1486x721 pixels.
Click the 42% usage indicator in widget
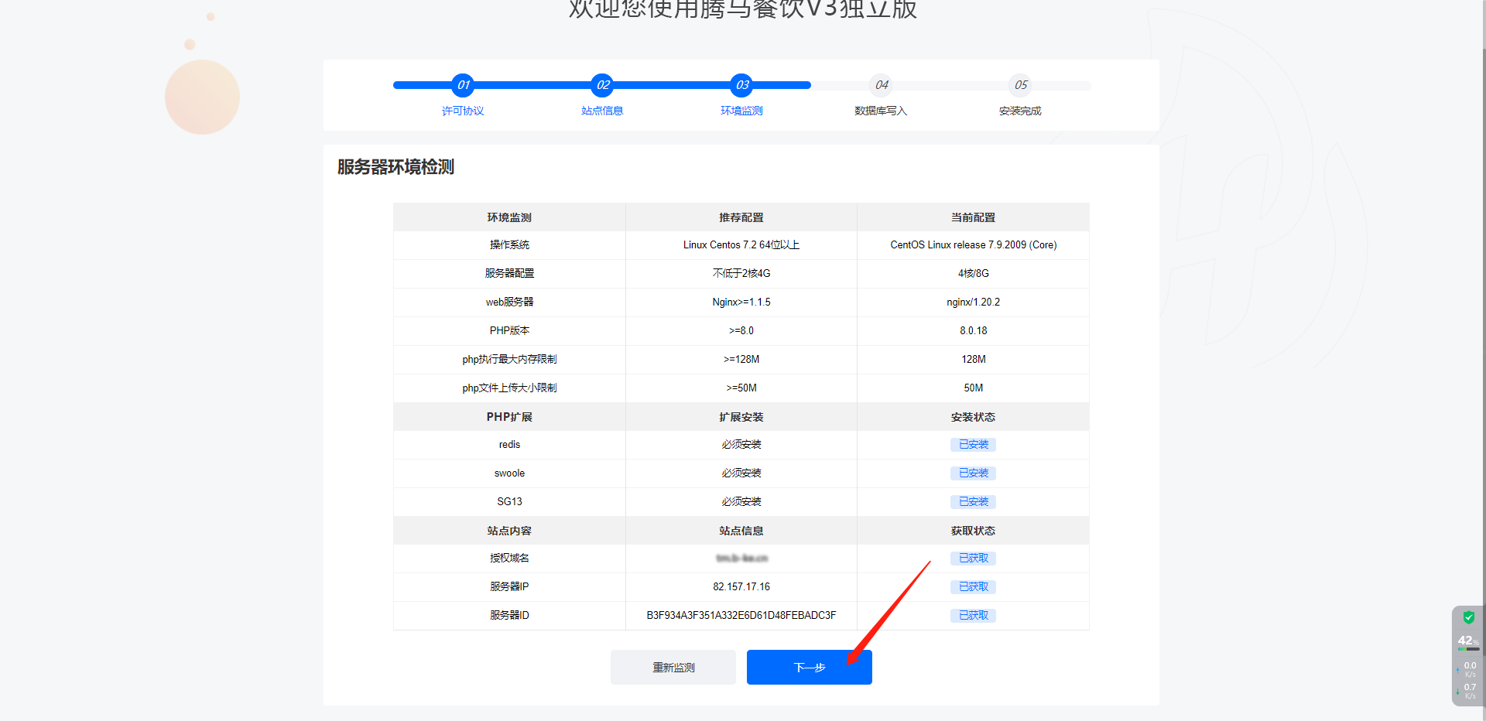(x=1468, y=641)
